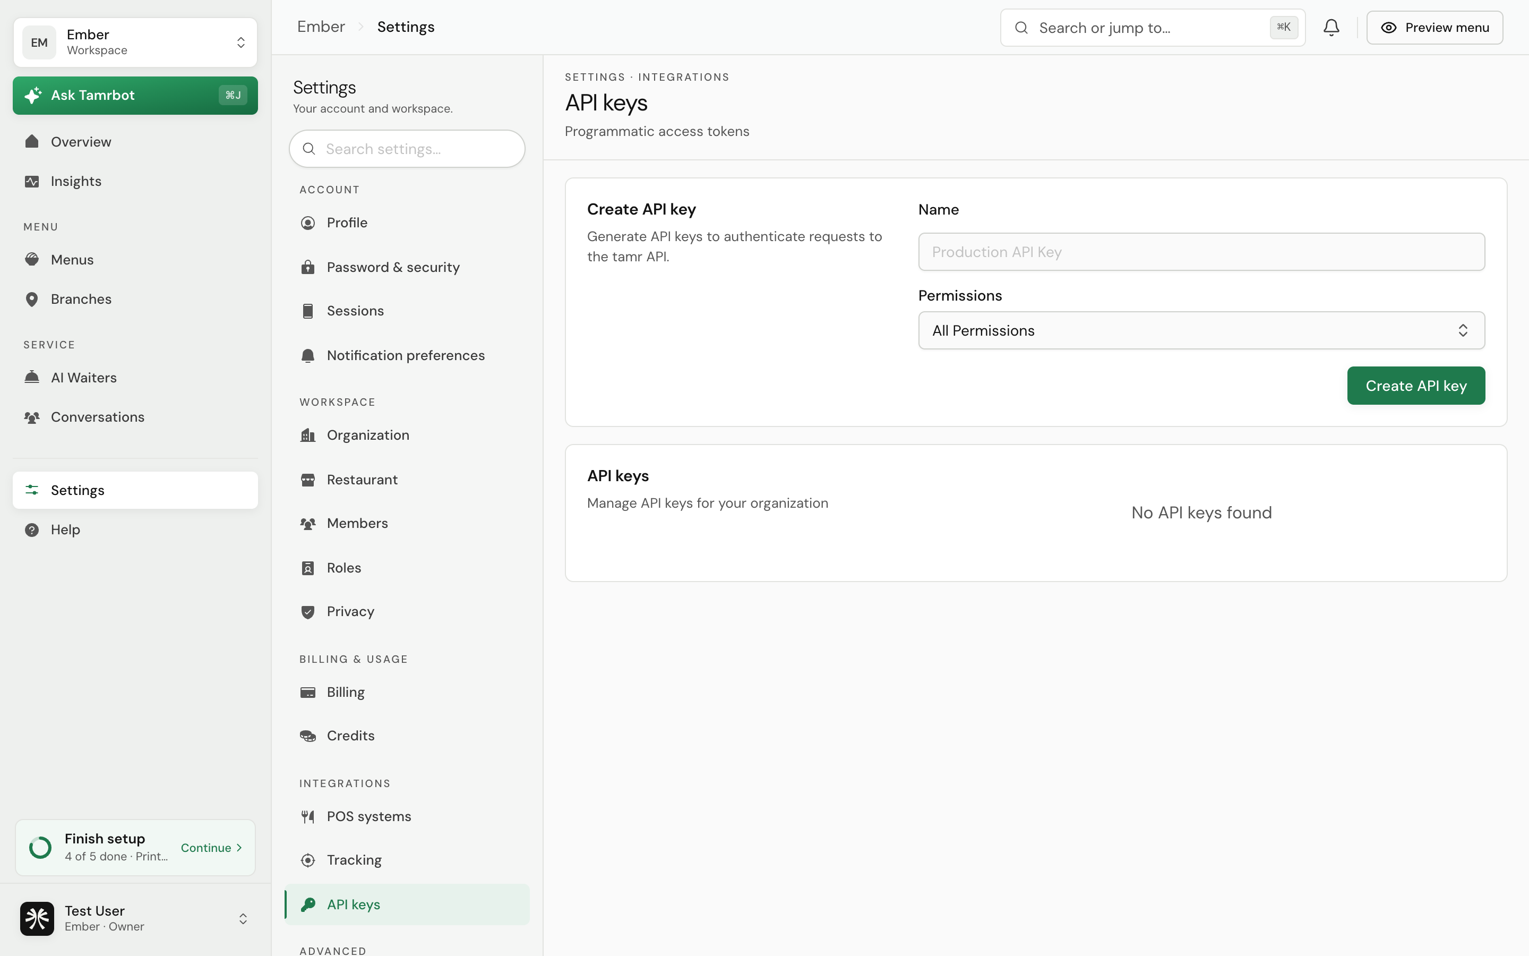The width and height of the screenshot is (1529, 956).
Task: Focus the Search settings field
Action: [407, 149]
